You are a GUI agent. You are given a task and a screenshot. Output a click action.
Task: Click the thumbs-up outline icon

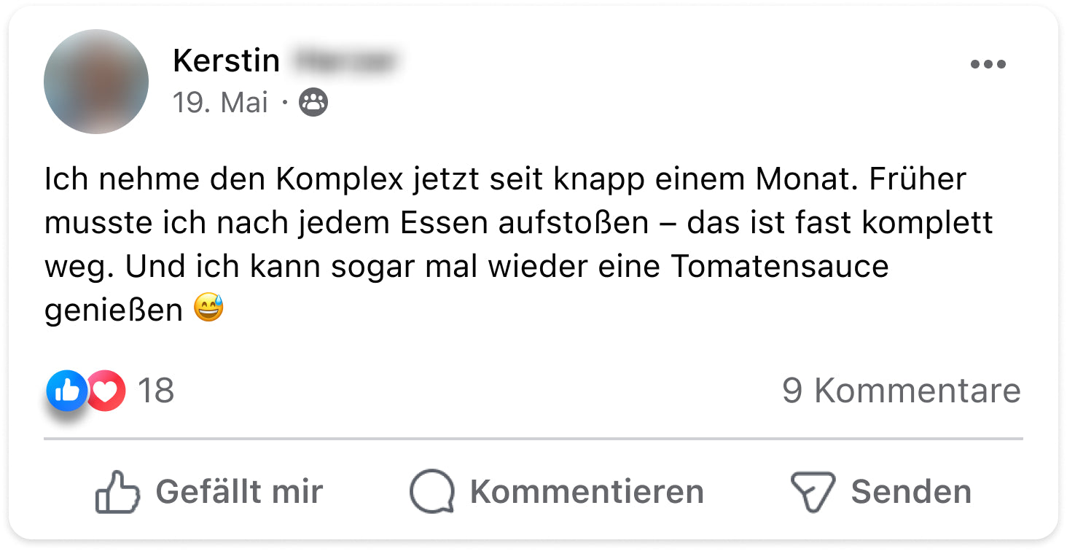point(117,491)
